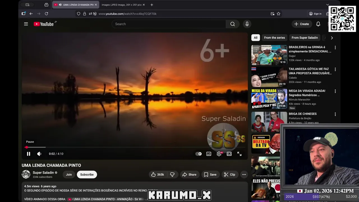Start voice search with microphone icon

pos(247,24)
